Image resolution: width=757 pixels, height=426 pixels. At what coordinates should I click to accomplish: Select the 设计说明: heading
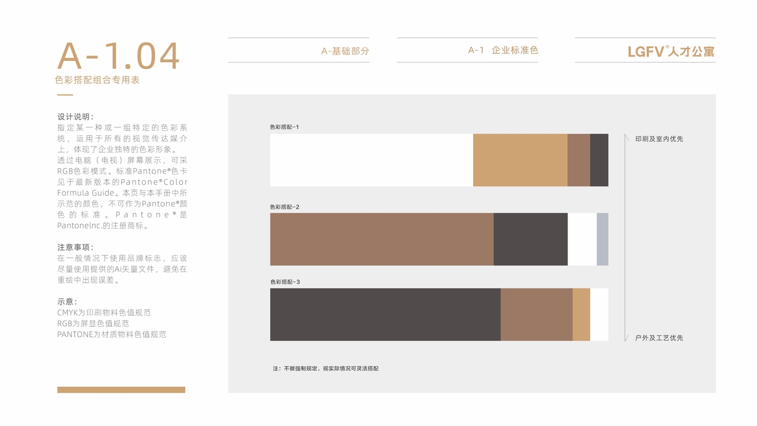pyautogui.click(x=76, y=117)
